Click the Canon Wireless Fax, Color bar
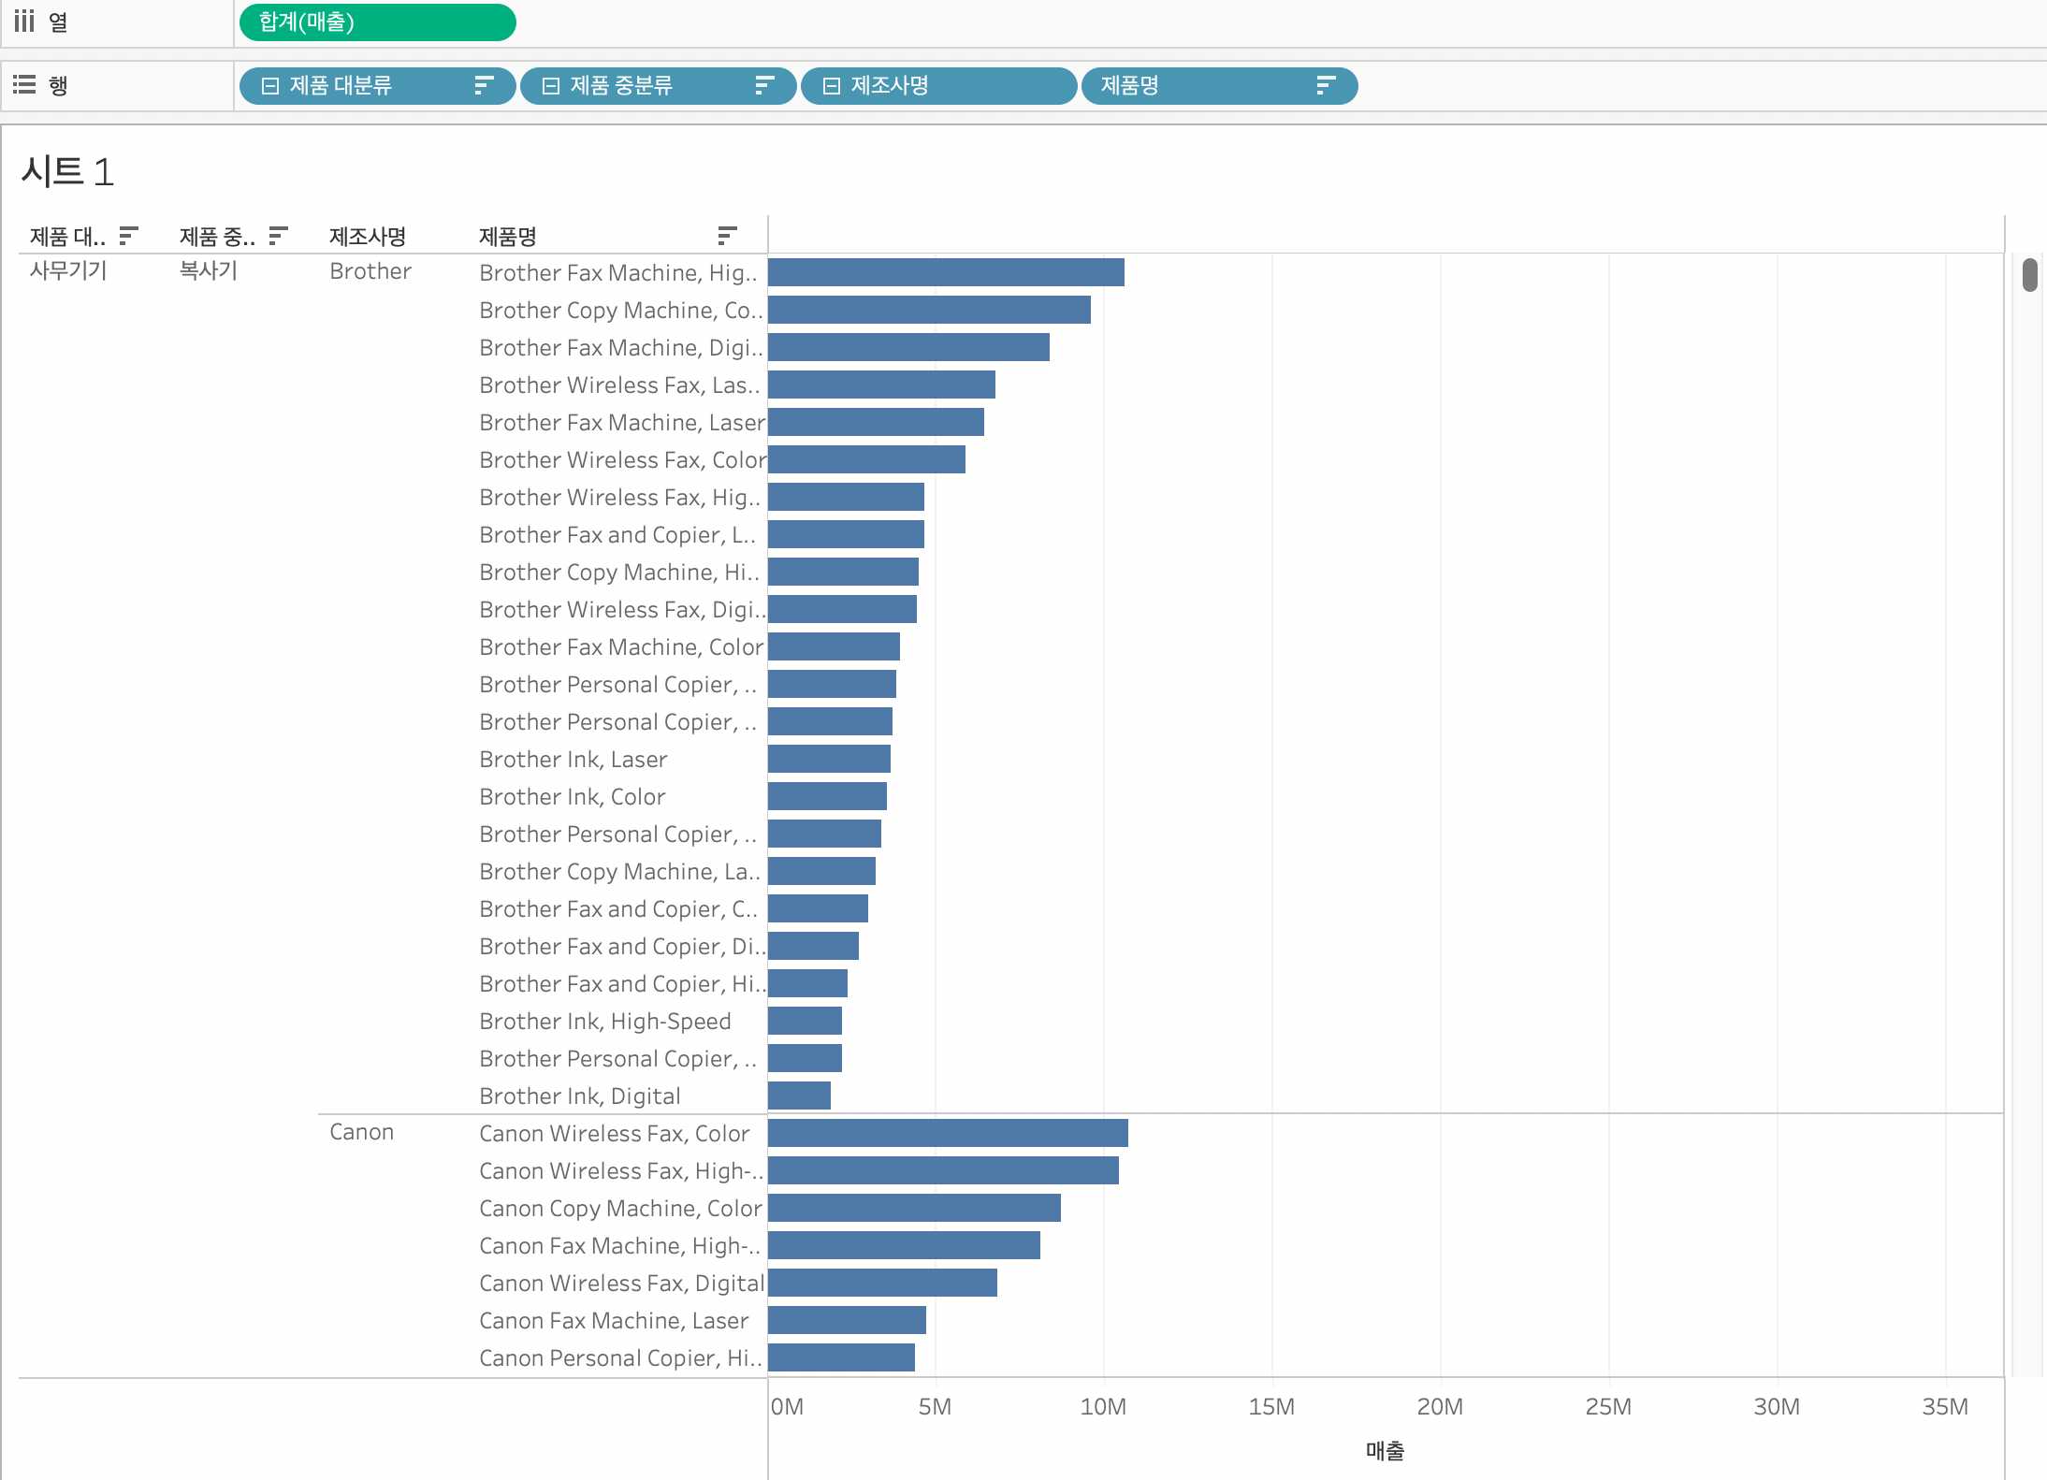The height and width of the screenshot is (1480, 2047). click(948, 1133)
